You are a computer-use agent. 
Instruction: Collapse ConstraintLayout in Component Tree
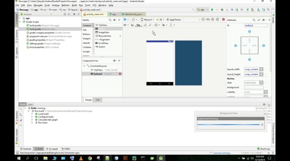[x=84, y=66]
